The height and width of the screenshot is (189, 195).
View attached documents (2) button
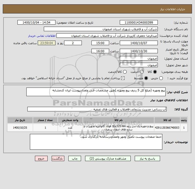point(108,159)
